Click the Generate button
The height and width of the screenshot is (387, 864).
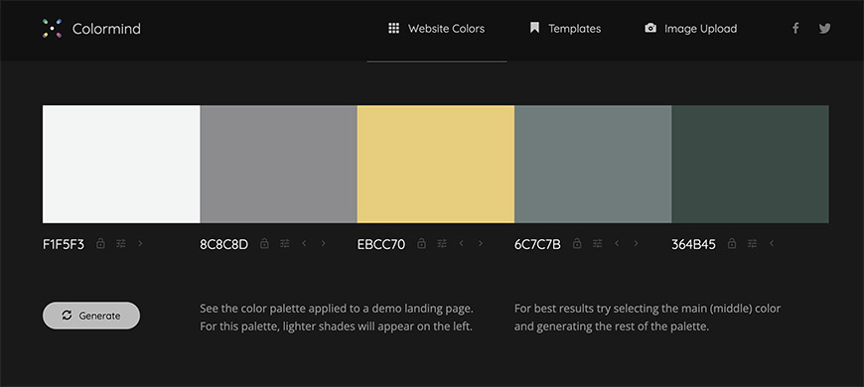coord(91,316)
